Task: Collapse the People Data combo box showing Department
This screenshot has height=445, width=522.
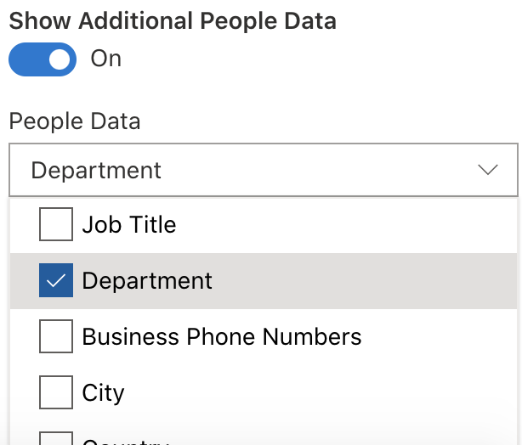Action: pos(264,170)
